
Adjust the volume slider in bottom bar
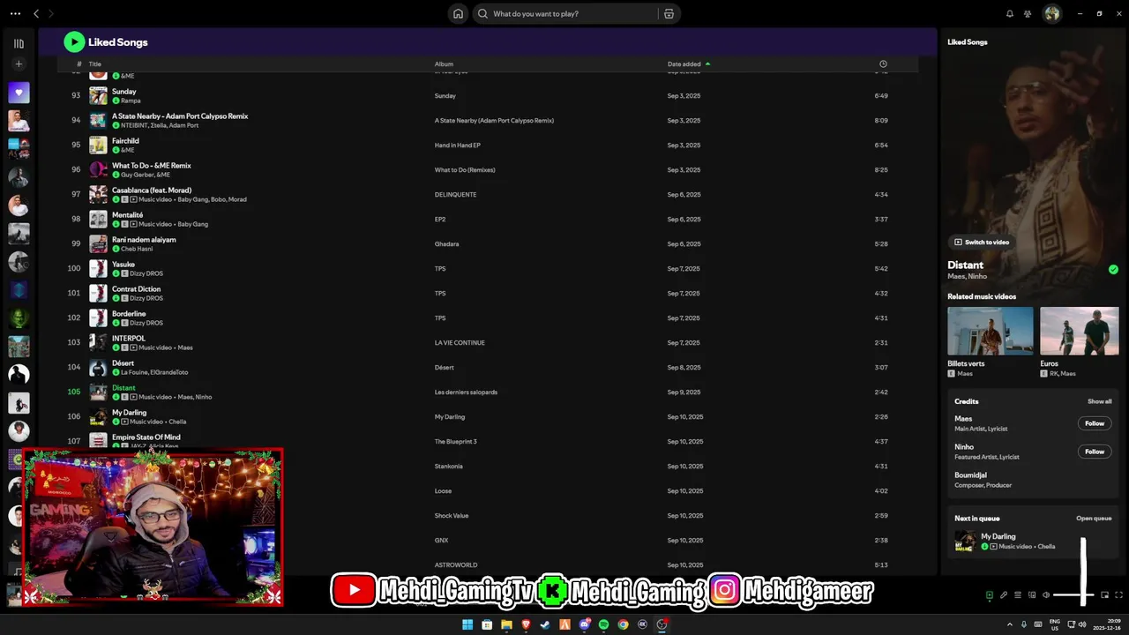tap(1073, 595)
